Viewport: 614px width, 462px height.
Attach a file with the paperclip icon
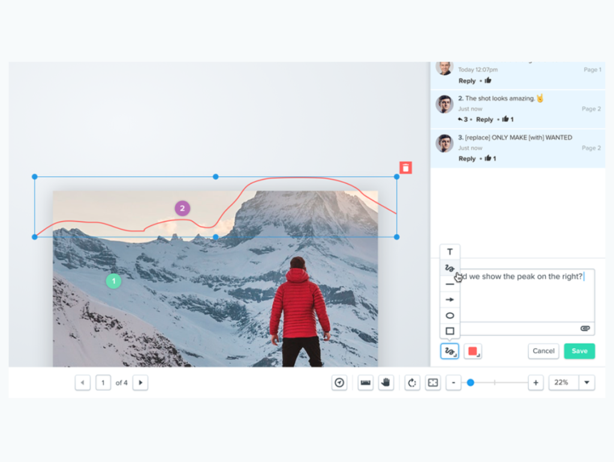click(x=585, y=328)
